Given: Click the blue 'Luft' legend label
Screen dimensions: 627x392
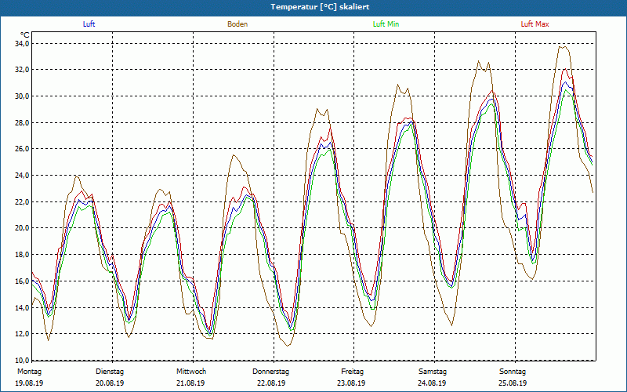Looking at the screenshot, I should pyautogui.click(x=89, y=24).
